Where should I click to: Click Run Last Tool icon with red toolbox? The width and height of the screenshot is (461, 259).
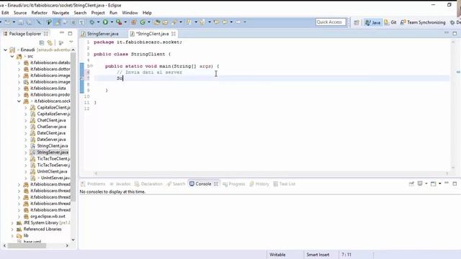point(119,22)
